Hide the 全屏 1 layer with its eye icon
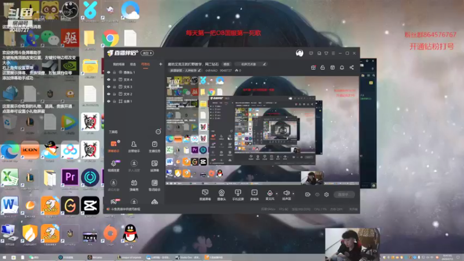 (108, 101)
